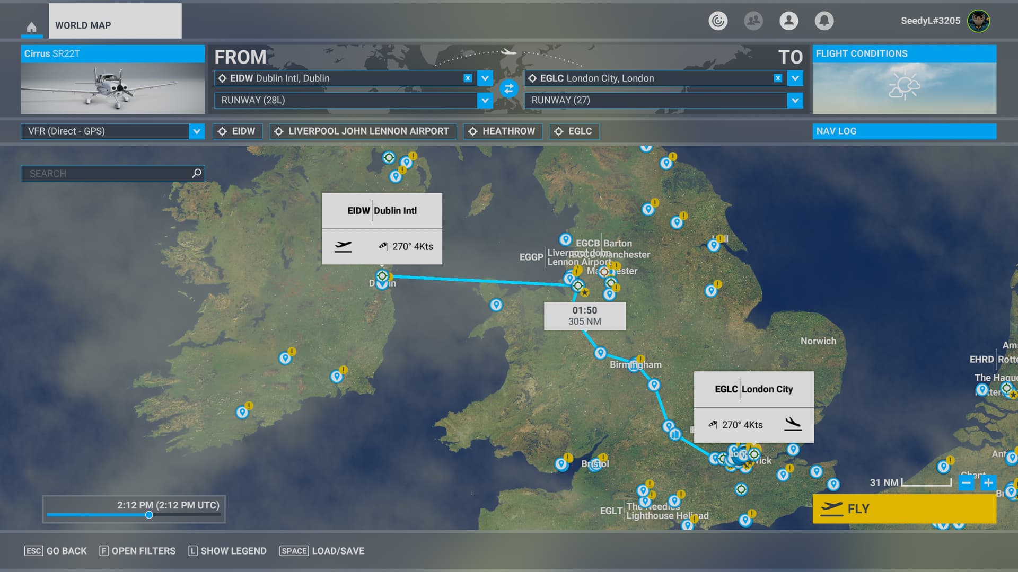Viewport: 1018px width, 572px height.
Task: Click the 01:50 305 NM route label
Action: (585, 316)
